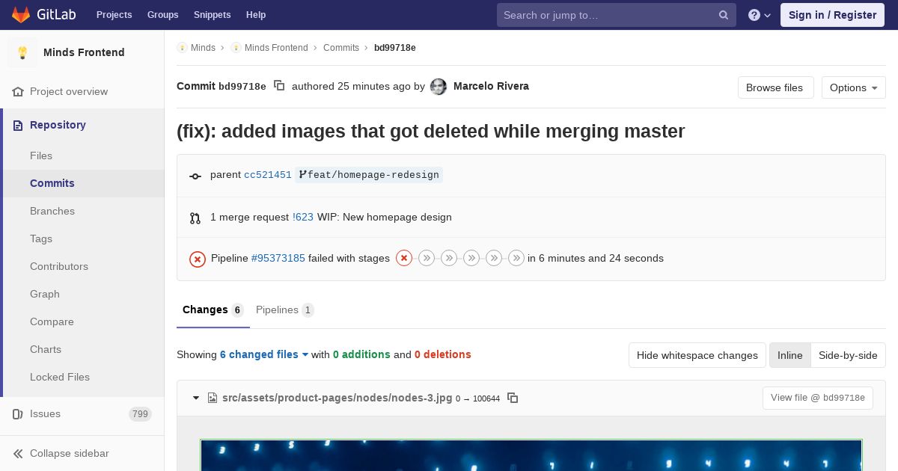Click the nodes-3.jpg image preview
Image resolution: width=898 pixels, height=471 pixels.
coord(531,455)
